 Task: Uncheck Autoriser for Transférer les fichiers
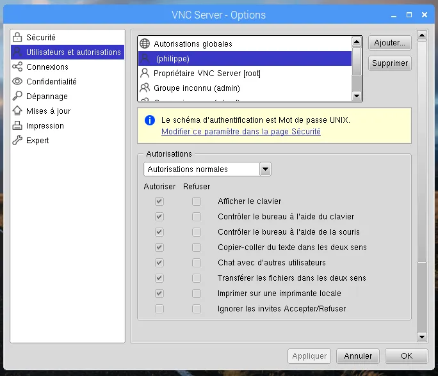tap(159, 278)
